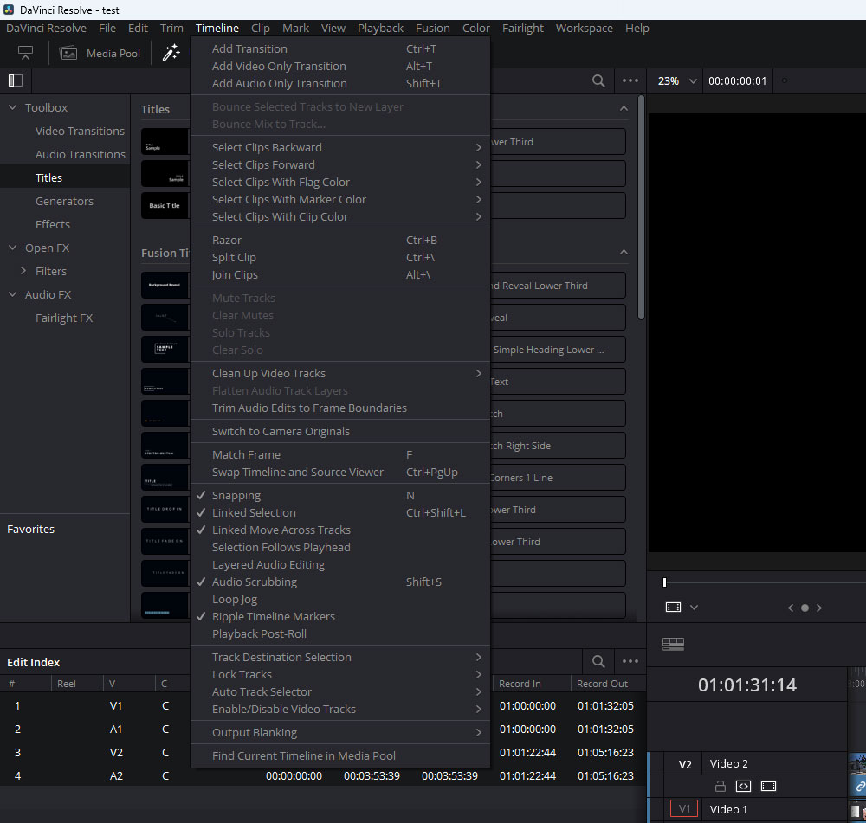Screen dimensions: 866x823
Task: Click the viewer transform mode icon
Action: click(x=673, y=608)
